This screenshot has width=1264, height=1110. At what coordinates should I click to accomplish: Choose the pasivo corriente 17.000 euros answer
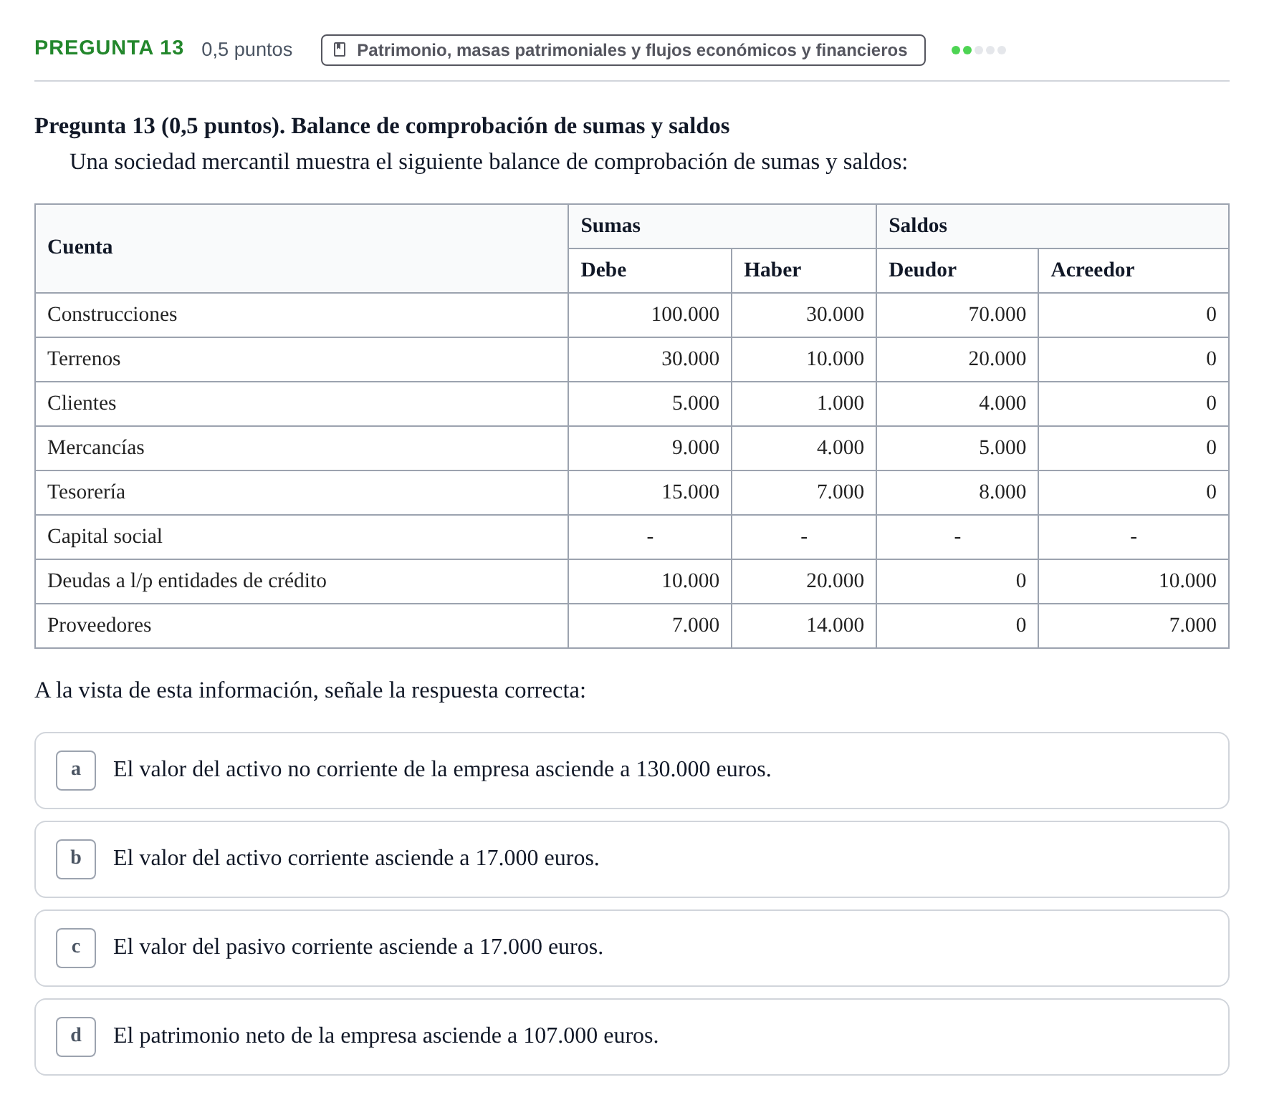coord(631,948)
